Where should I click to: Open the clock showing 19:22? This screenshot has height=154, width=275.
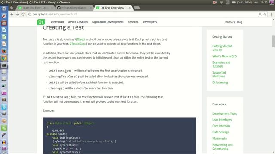click(x=264, y=3)
